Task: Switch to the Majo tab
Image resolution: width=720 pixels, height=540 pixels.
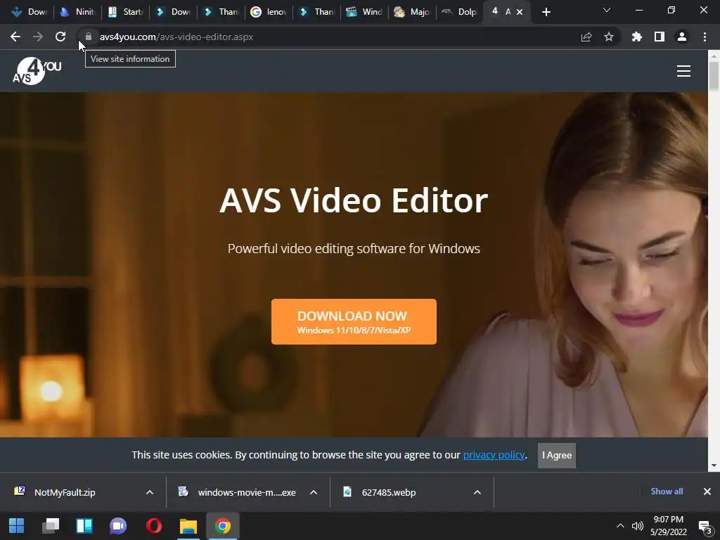Action: (412, 12)
